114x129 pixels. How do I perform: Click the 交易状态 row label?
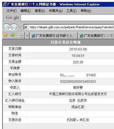tap(15, 120)
